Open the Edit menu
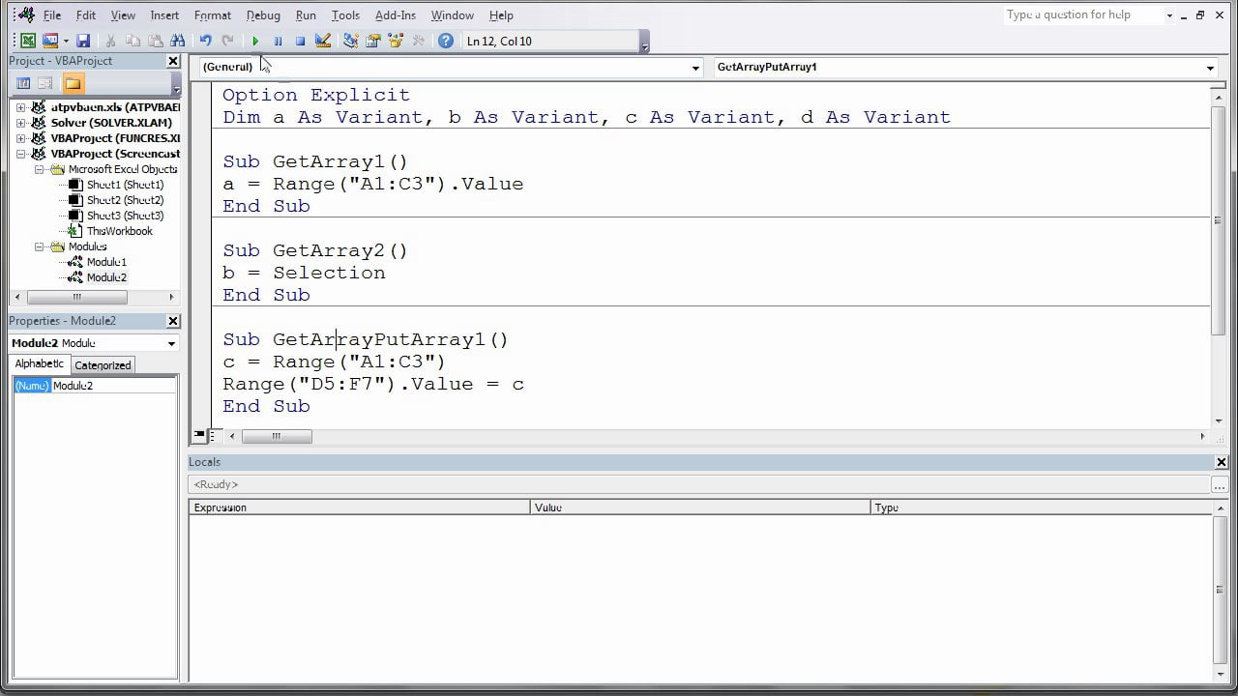 tap(86, 15)
